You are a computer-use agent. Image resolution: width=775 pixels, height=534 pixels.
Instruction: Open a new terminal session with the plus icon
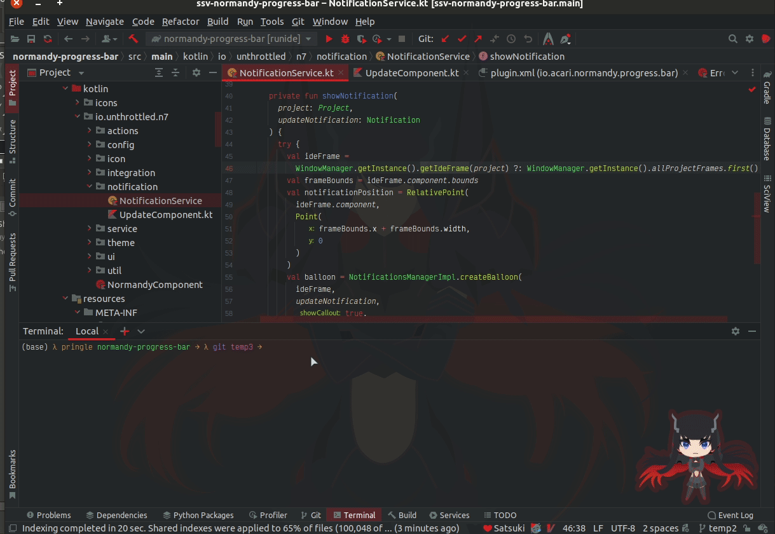[125, 331]
